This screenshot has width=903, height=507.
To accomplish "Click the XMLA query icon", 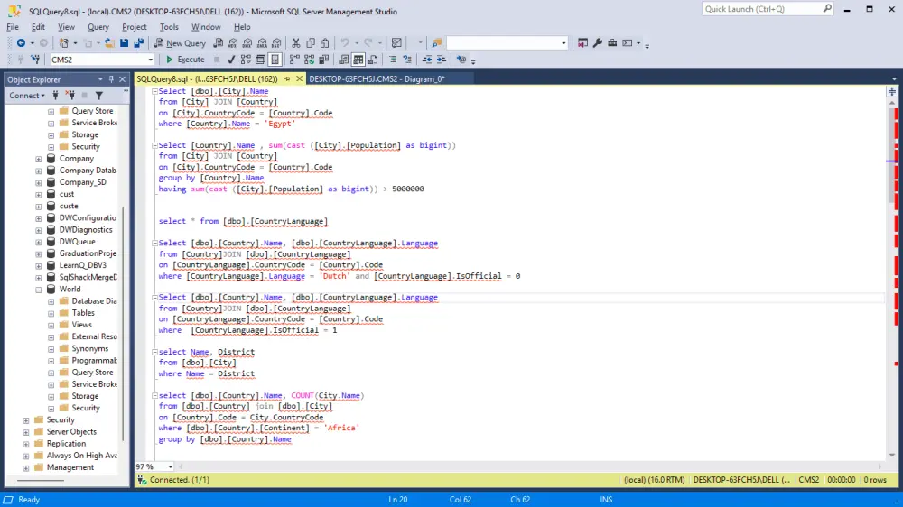I will (262, 43).
